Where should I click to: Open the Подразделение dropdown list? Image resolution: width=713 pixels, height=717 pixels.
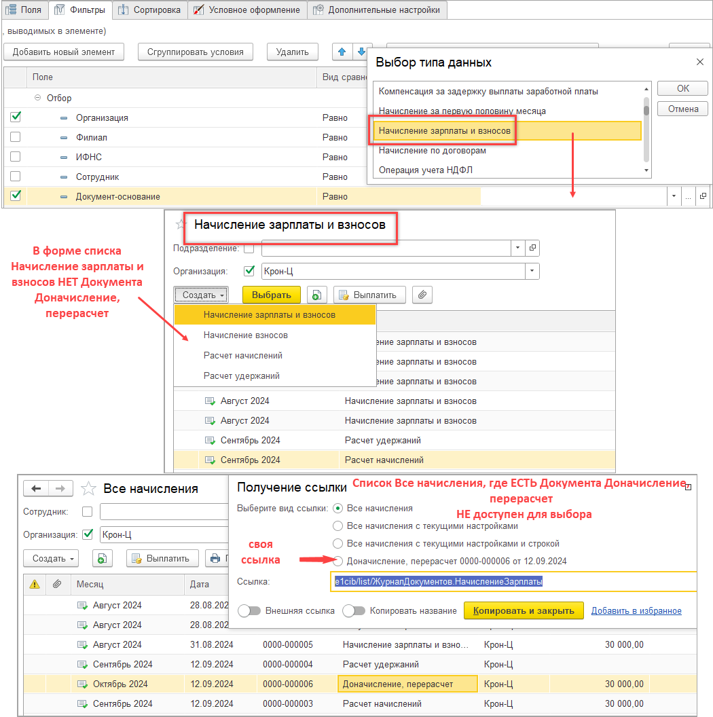click(517, 248)
